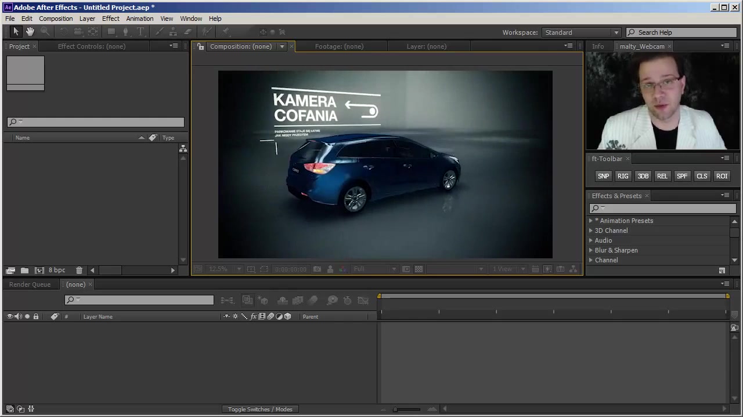Expand the Blur & Sharpen effects category
This screenshot has height=417, width=743.
click(591, 250)
